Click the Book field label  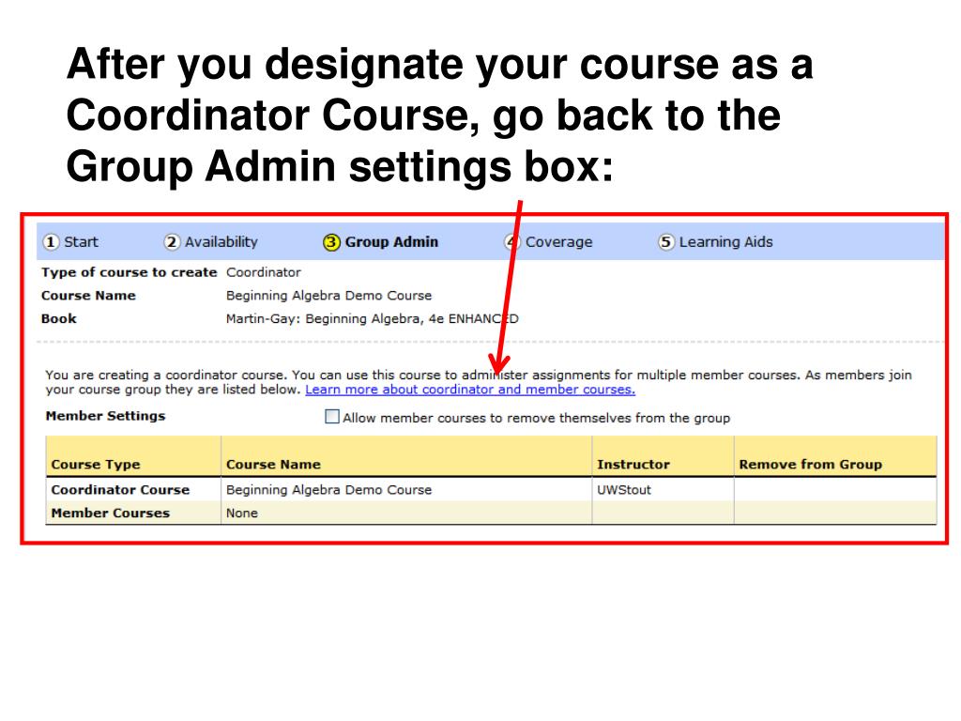point(59,319)
